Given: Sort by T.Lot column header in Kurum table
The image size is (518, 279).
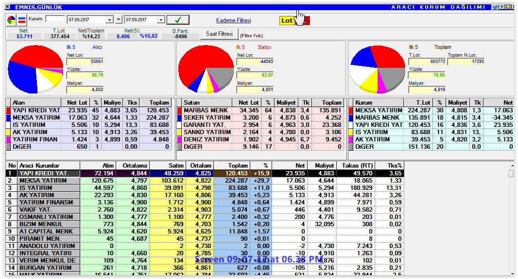Looking at the screenshot, I should [x=418, y=103].
